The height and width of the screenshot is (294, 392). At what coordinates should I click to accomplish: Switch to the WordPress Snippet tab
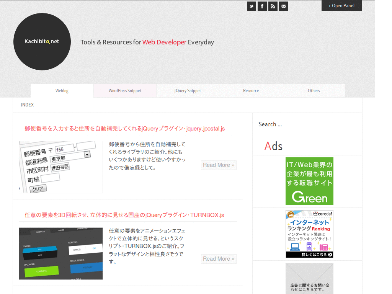[x=125, y=91]
